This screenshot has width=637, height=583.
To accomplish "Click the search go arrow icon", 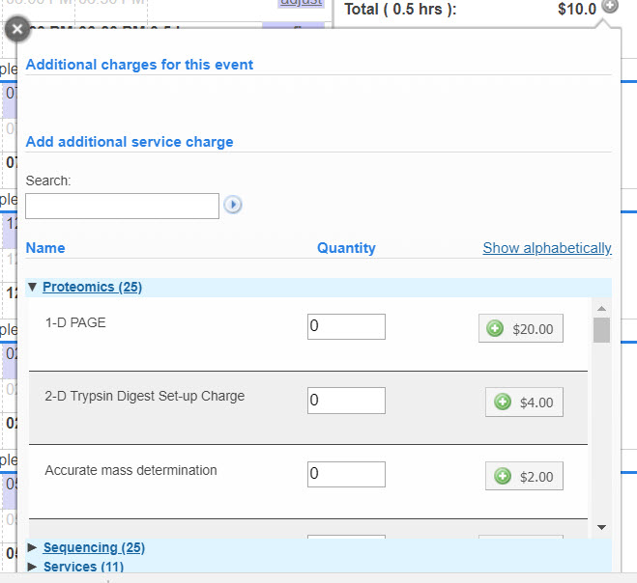I will tap(232, 205).
